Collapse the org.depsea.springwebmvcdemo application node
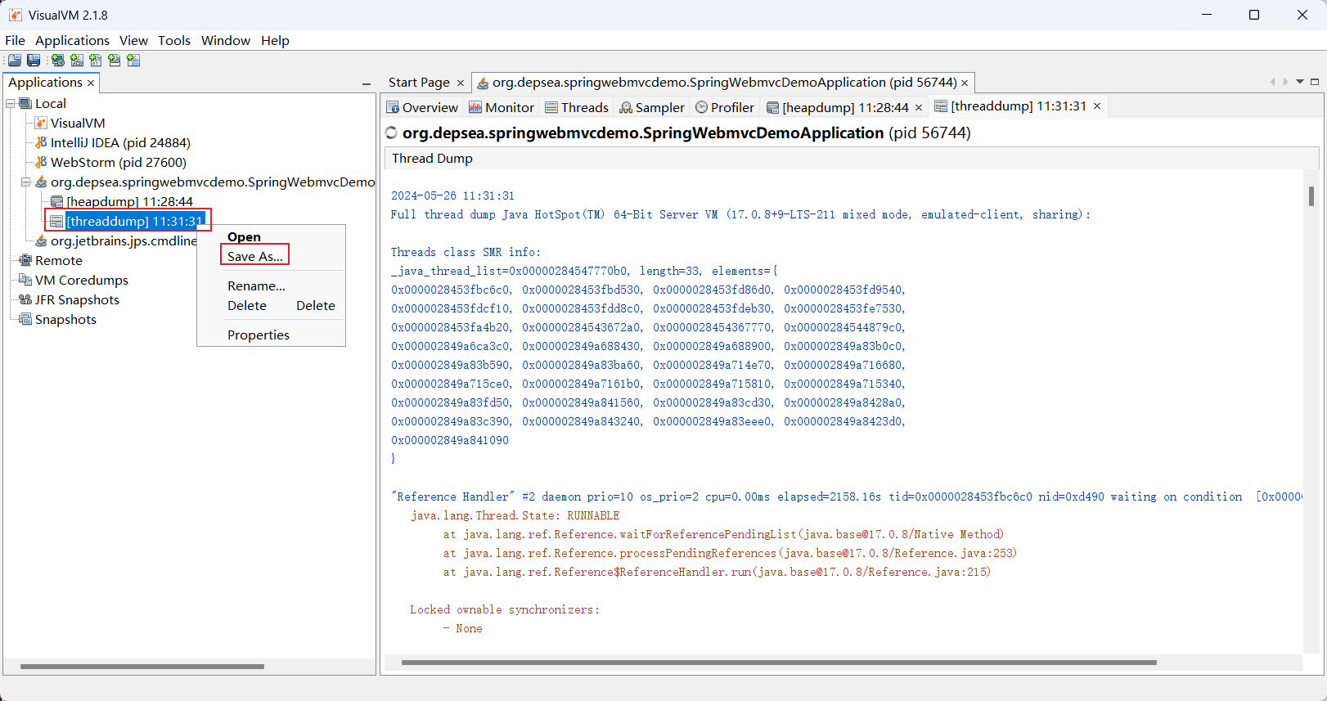This screenshot has width=1327, height=701. [x=25, y=182]
